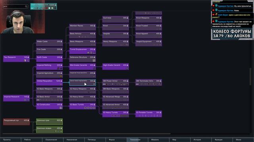
Task: Click the ellipsis icon in SM Power Armor
Action: click(104, 84)
